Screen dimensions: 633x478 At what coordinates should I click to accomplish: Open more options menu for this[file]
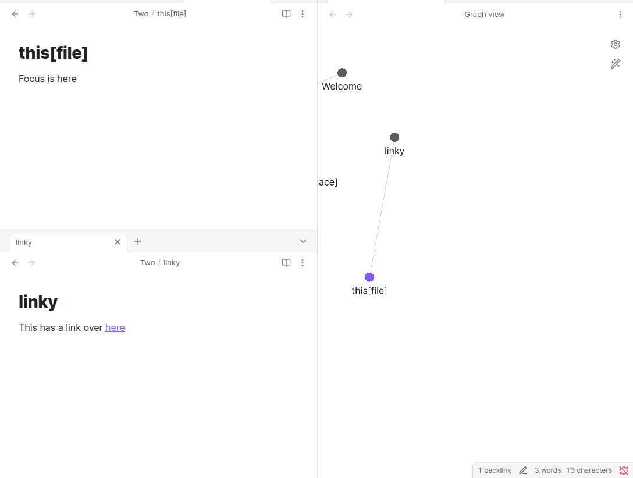(x=303, y=14)
